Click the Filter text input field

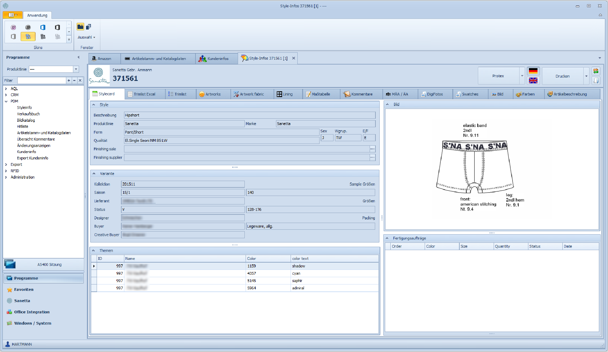(42, 80)
